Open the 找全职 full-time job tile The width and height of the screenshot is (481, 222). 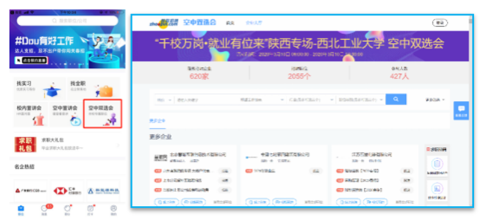[x=94, y=88]
